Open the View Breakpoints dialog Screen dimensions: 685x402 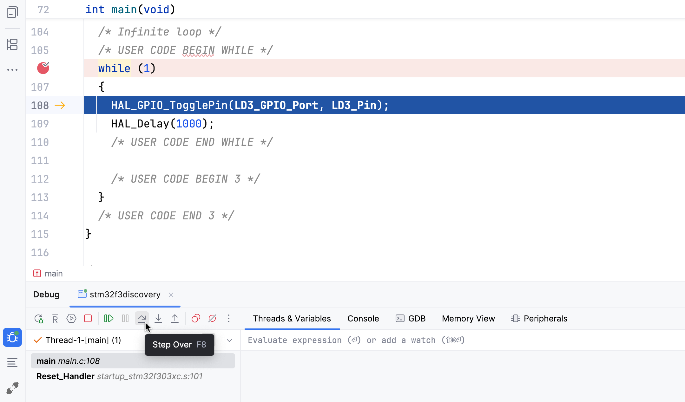coord(196,319)
